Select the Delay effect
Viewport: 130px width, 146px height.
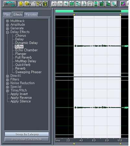click(x=19, y=39)
